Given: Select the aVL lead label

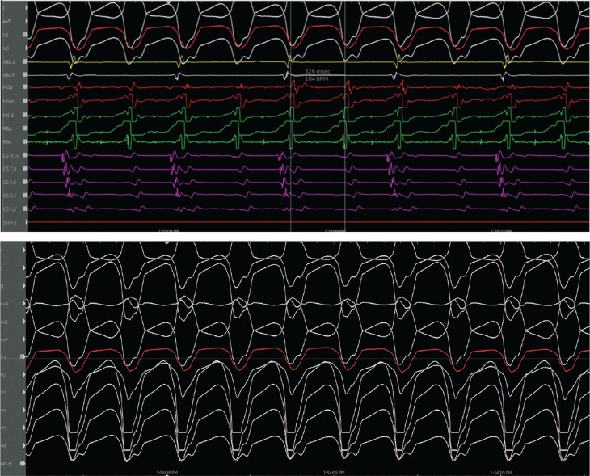Looking at the screenshot, I should 4,322.
